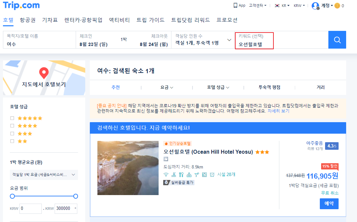Click the red map pin icon

pos(44,73)
